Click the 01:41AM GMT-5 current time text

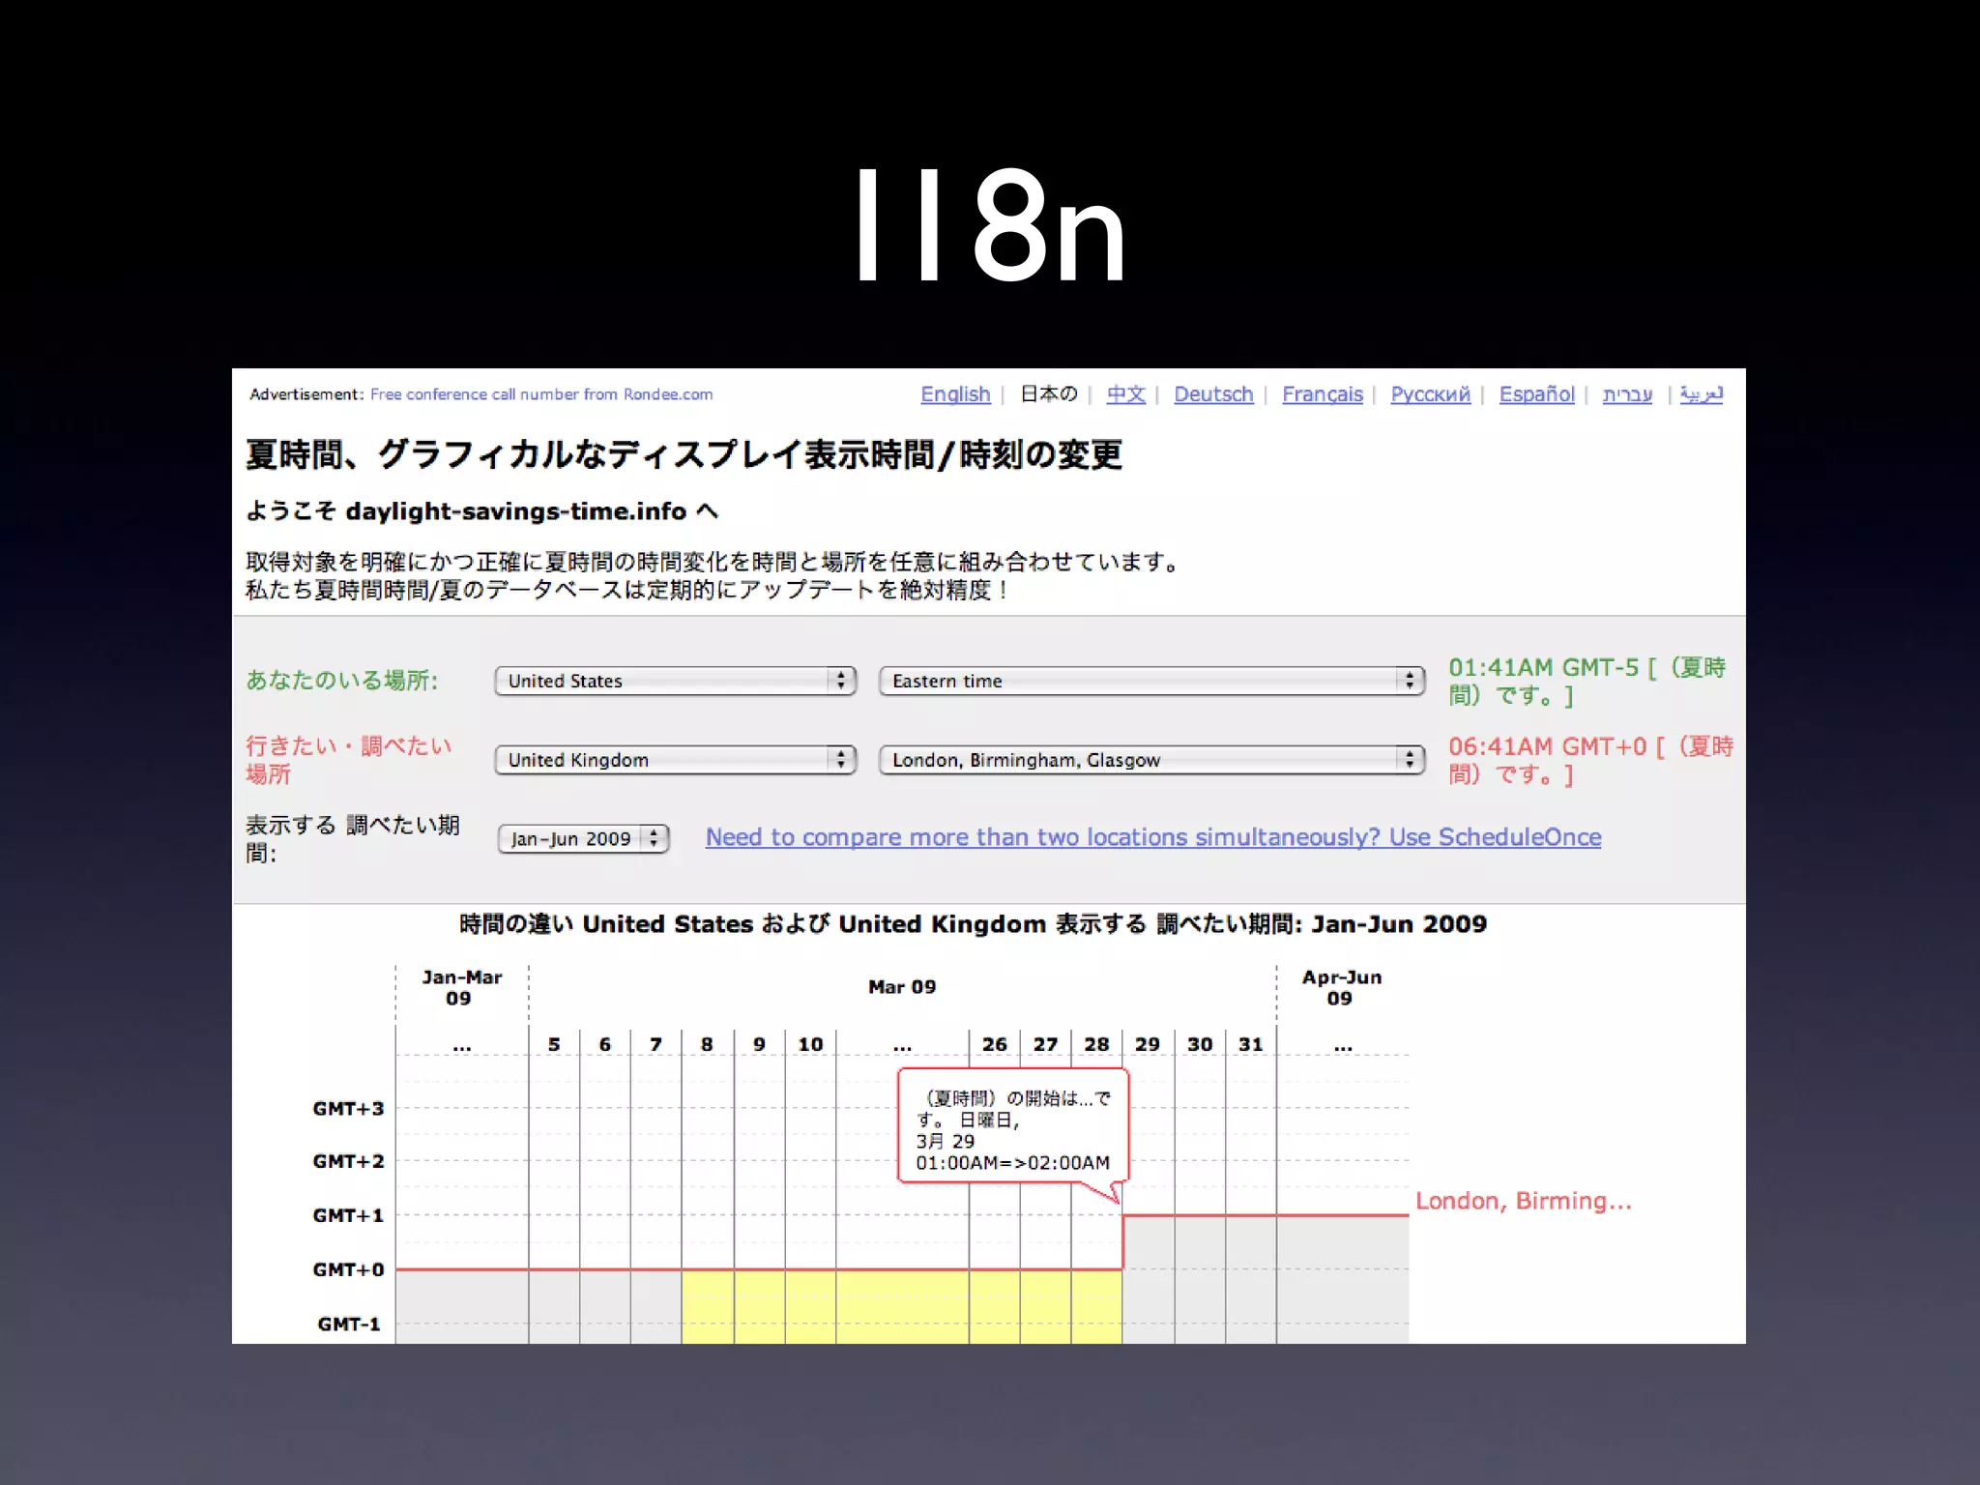(x=1587, y=681)
